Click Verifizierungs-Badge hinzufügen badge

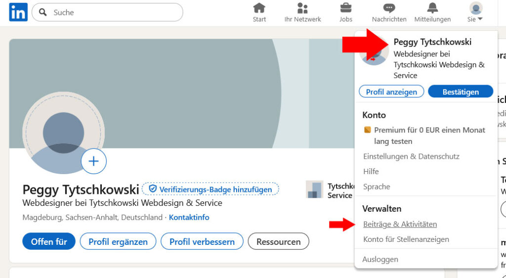click(211, 189)
